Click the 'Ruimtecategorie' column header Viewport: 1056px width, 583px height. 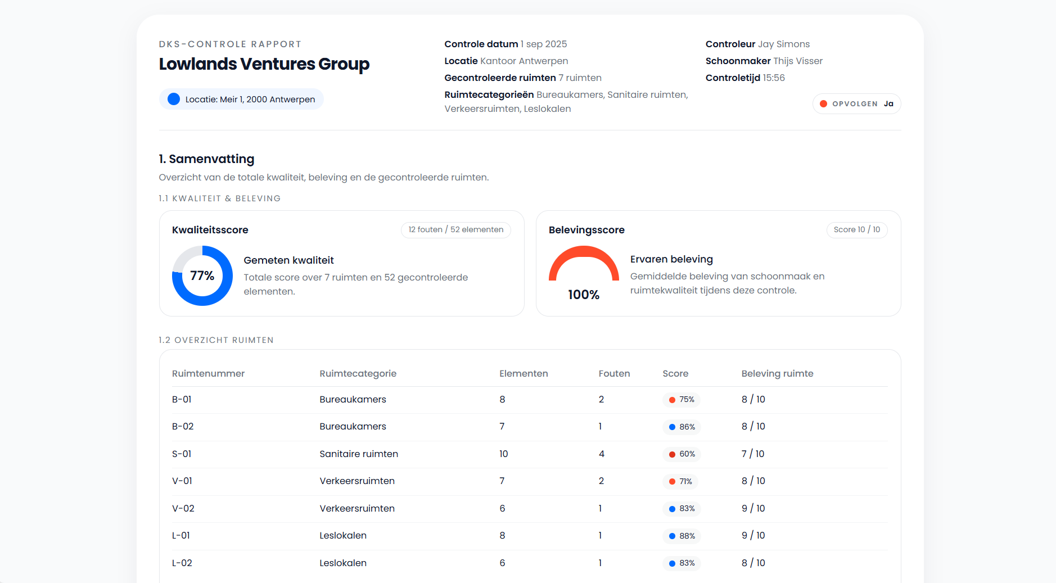(358, 373)
